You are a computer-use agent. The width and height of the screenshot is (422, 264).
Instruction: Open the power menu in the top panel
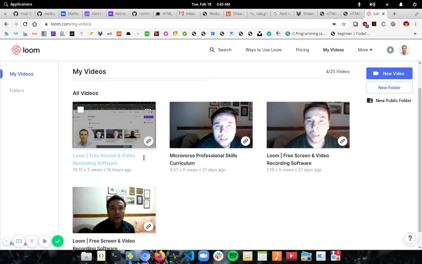[x=414, y=4]
